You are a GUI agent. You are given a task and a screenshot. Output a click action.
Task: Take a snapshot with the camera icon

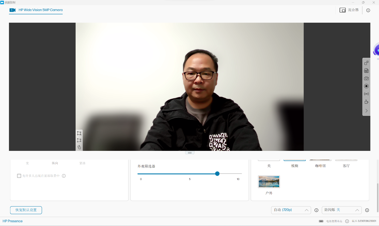366,78
